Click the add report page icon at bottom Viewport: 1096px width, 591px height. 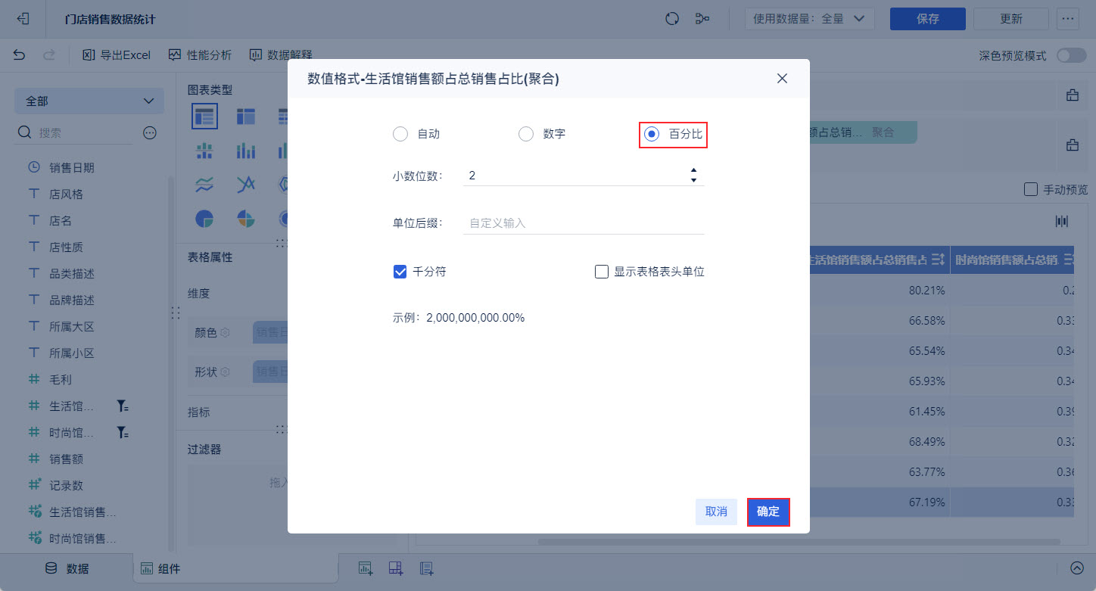coord(426,568)
